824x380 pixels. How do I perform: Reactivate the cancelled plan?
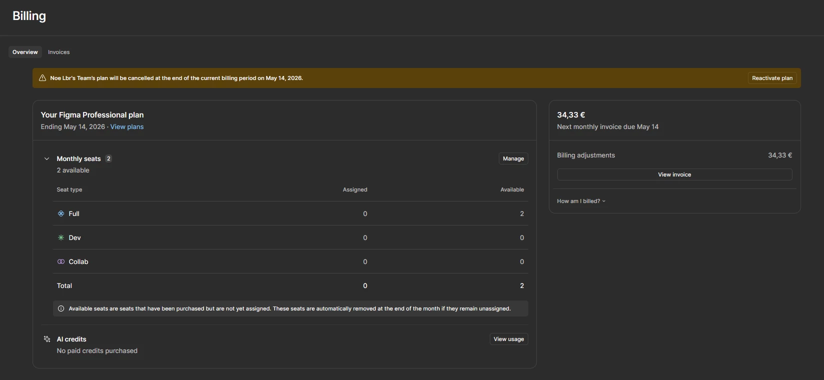[772, 78]
